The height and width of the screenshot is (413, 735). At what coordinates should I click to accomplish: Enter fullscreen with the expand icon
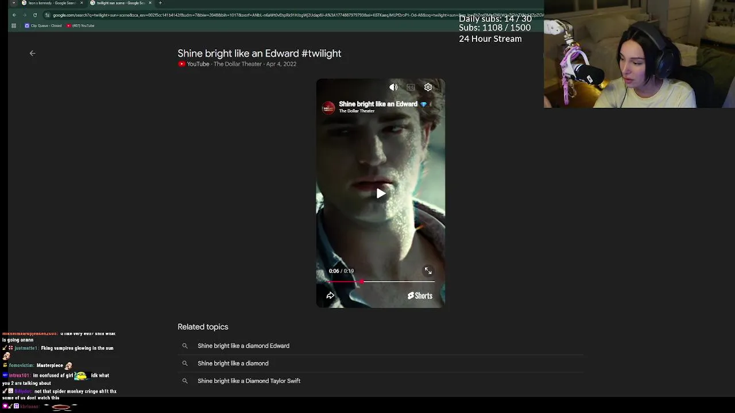coord(428,271)
